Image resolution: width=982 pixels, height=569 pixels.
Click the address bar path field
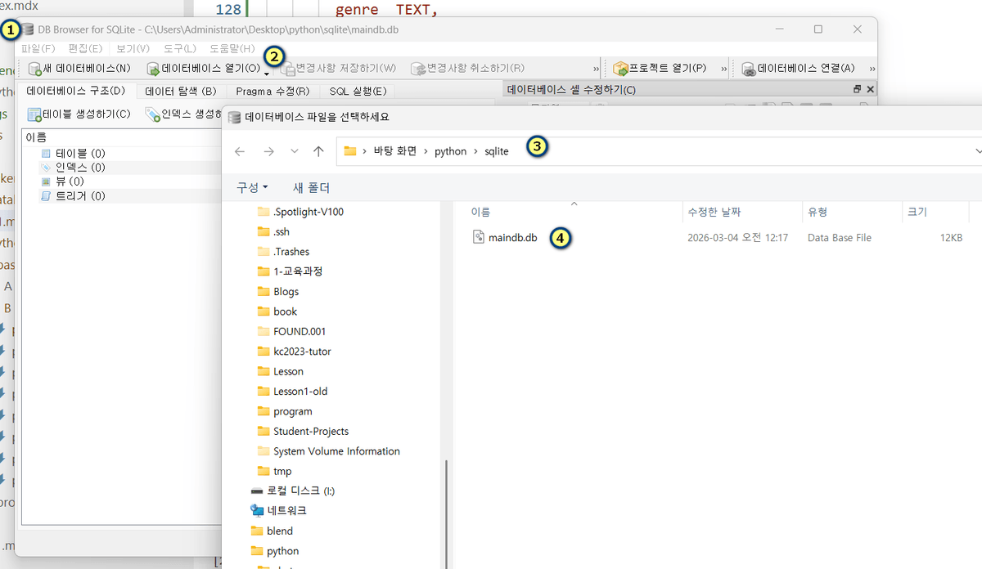coord(736,151)
